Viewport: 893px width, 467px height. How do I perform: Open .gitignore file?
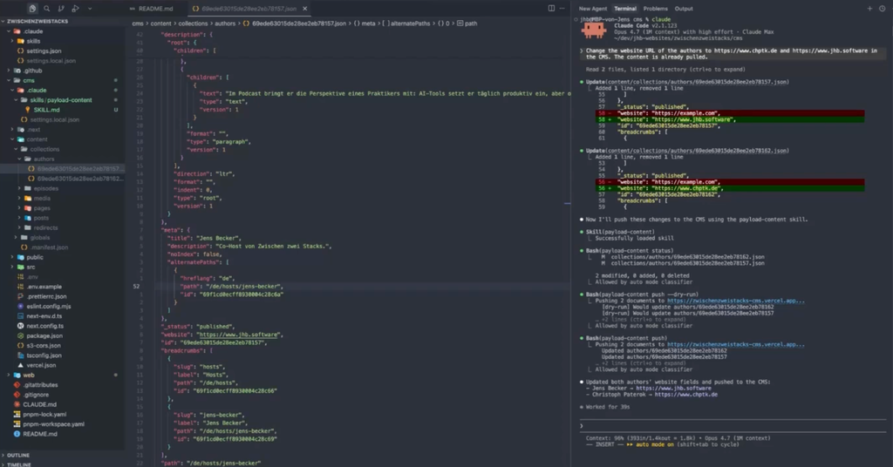point(36,395)
